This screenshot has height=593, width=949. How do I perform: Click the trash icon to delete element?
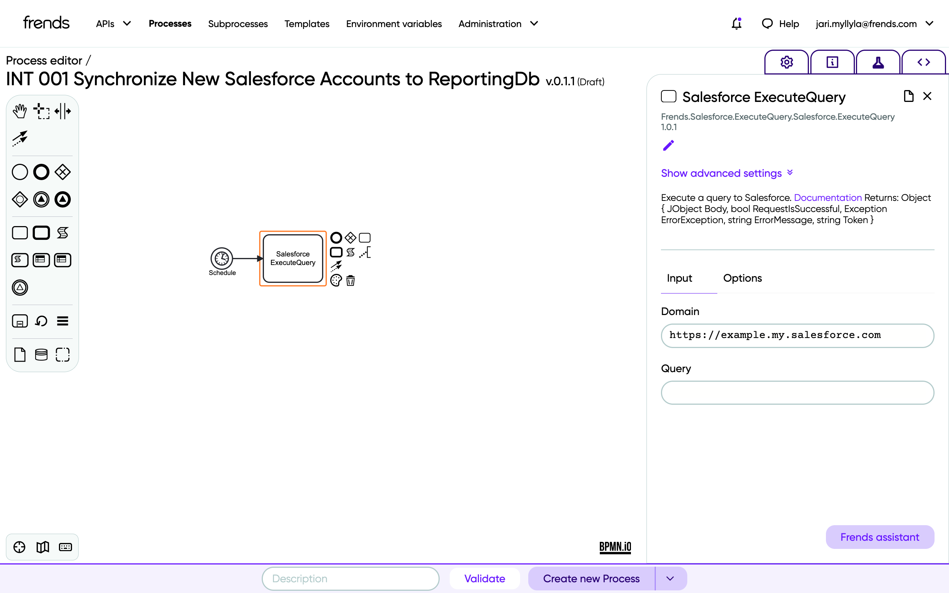(x=351, y=281)
